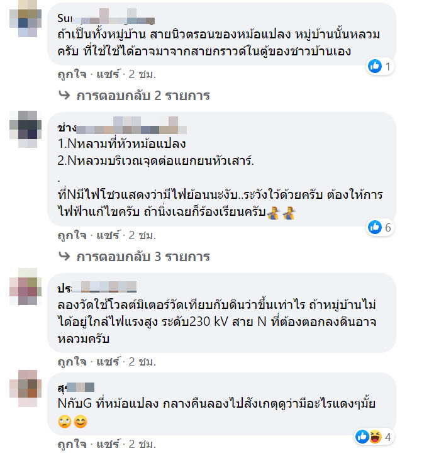Click the like reaction icon showing 1
This screenshot has height=453, width=429.
click(x=375, y=66)
